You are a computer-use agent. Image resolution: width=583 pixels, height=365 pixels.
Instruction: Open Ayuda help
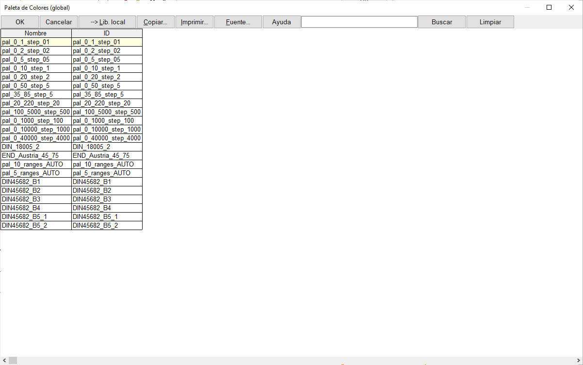tap(282, 22)
